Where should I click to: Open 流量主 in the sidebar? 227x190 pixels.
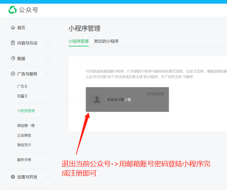(x=22, y=96)
